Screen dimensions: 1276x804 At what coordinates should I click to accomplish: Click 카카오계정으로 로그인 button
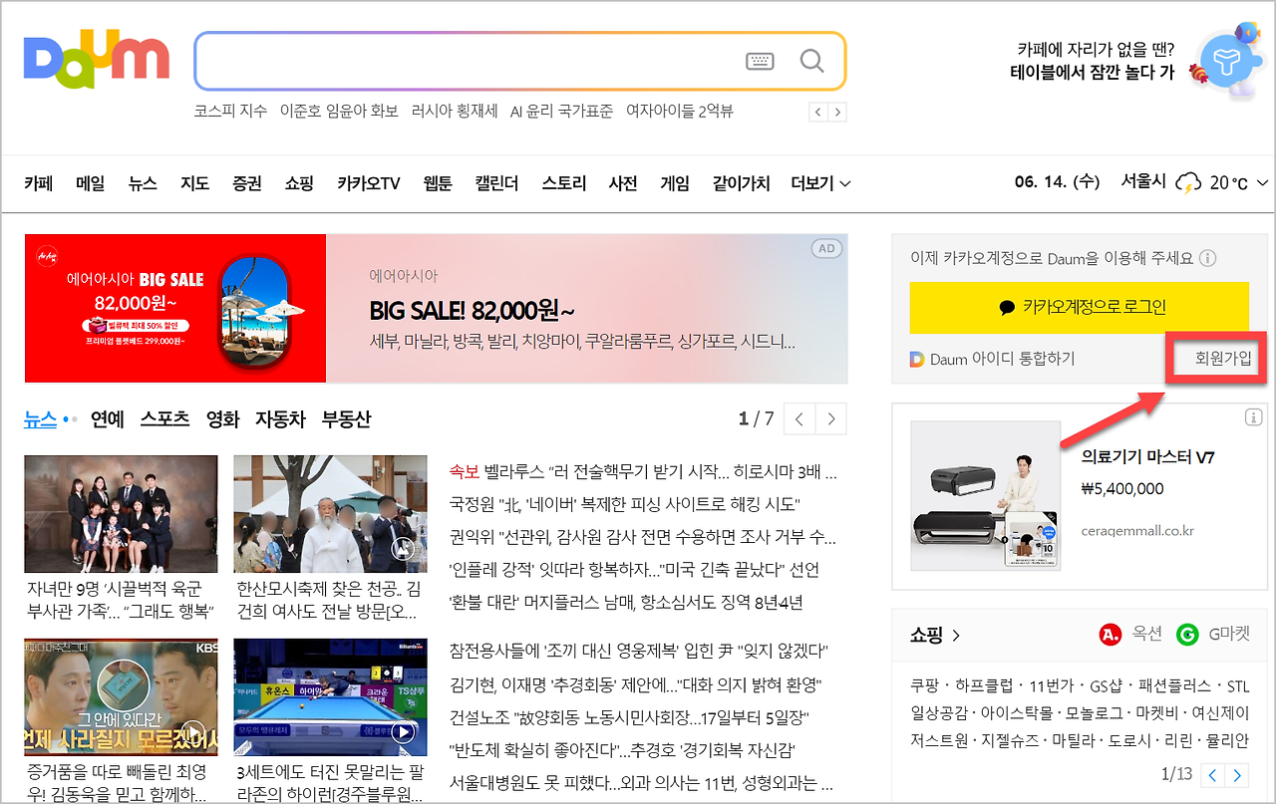point(1079,308)
